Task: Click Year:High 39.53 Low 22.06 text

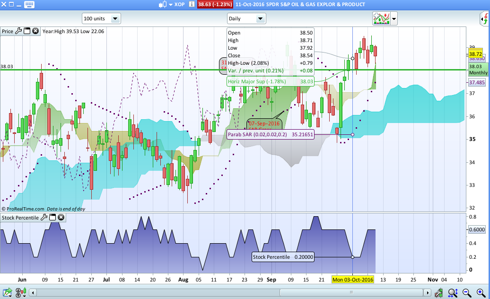Action: pos(73,31)
